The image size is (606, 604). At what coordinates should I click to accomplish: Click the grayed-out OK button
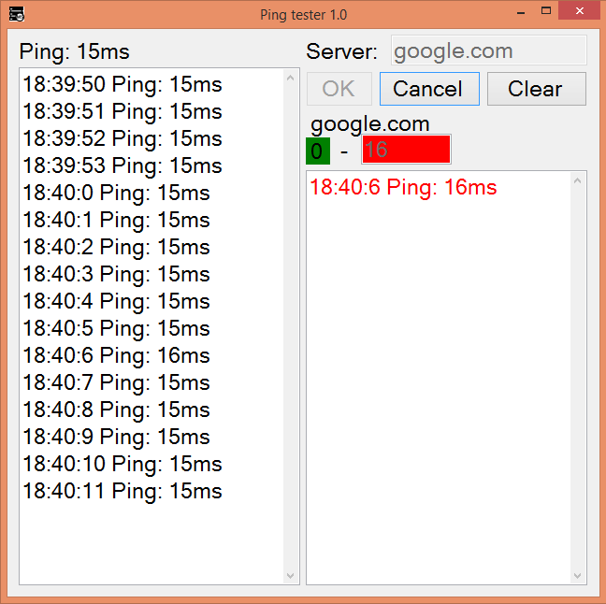[x=339, y=89]
